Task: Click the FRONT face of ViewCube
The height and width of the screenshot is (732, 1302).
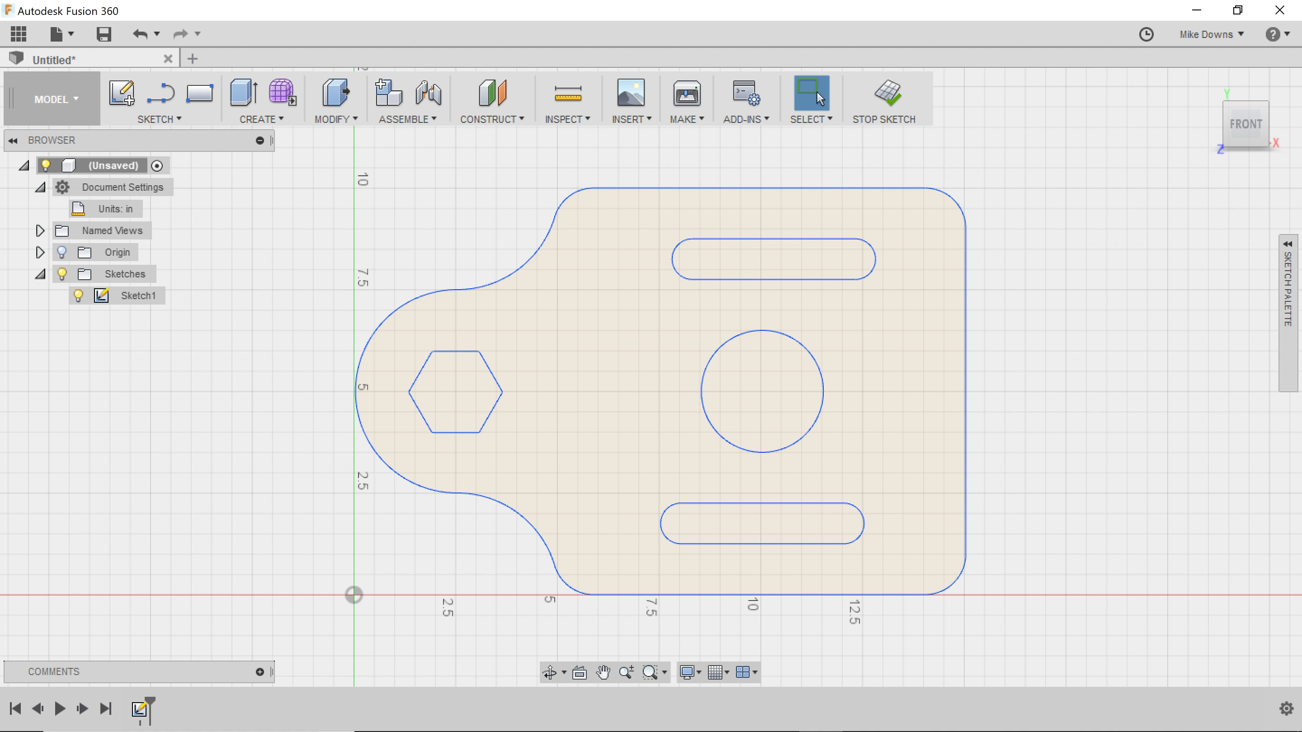Action: click(x=1245, y=124)
